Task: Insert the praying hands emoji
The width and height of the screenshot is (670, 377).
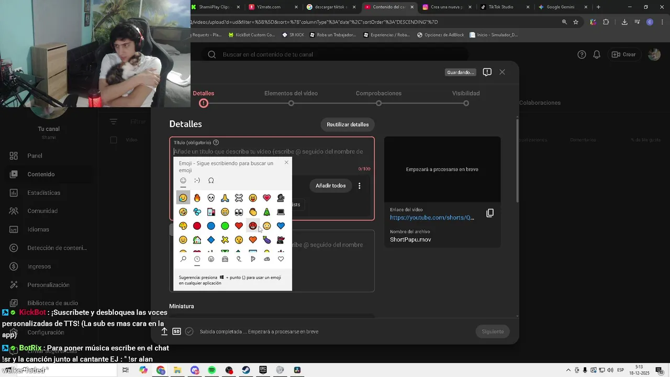Action: coord(225,198)
